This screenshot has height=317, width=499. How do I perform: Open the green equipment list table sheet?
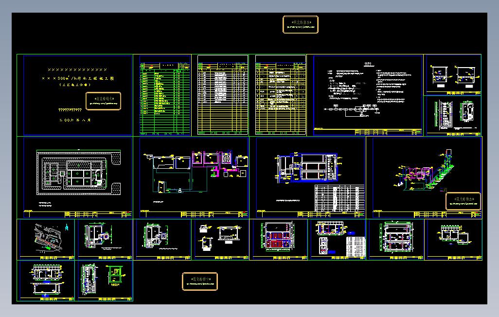[164, 95]
